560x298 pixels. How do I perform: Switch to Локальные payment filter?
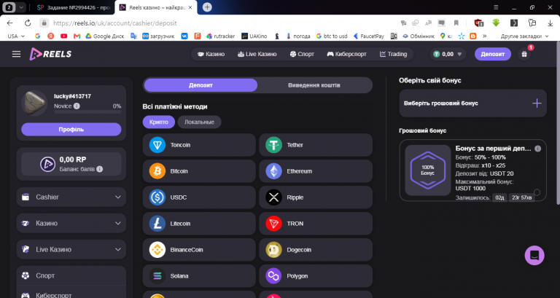pyautogui.click(x=199, y=122)
